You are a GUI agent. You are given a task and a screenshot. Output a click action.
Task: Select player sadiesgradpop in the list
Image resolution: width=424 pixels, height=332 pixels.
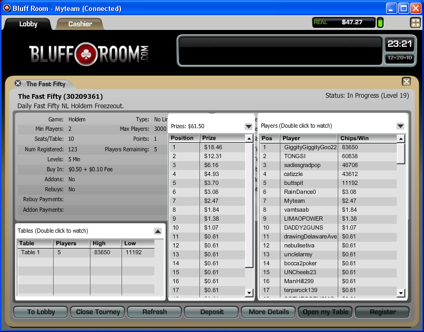(328, 165)
